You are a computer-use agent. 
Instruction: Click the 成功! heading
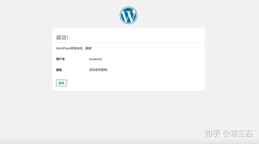(x=62, y=37)
